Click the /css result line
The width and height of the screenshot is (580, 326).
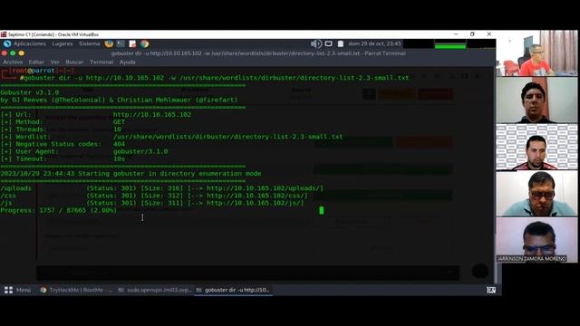pyautogui.click(x=154, y=196)
